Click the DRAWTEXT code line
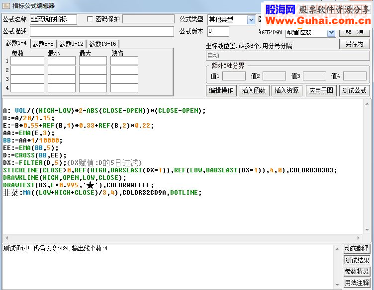 [x=79, y=185]
